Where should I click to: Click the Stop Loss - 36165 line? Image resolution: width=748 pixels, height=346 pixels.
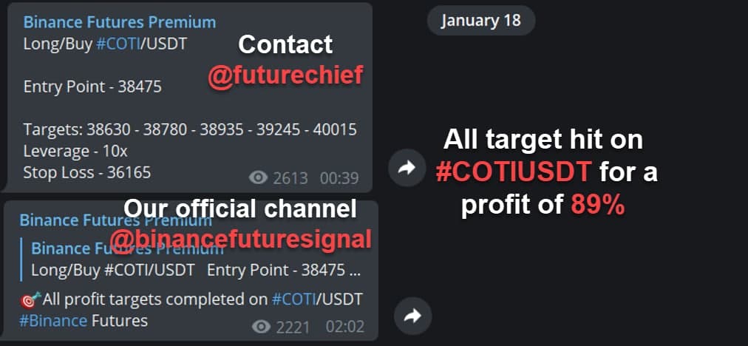(x=87, y=172)
